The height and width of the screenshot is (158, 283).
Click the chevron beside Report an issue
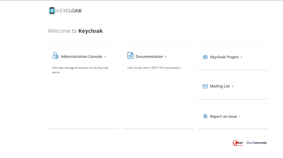click(240, 117)
